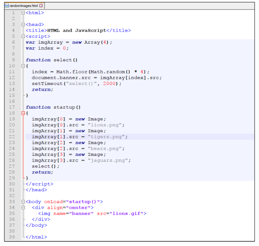Screen dimensions: 259x246
Task: Click 'imgArray[3] = new Image;' line
Action: 69,155
